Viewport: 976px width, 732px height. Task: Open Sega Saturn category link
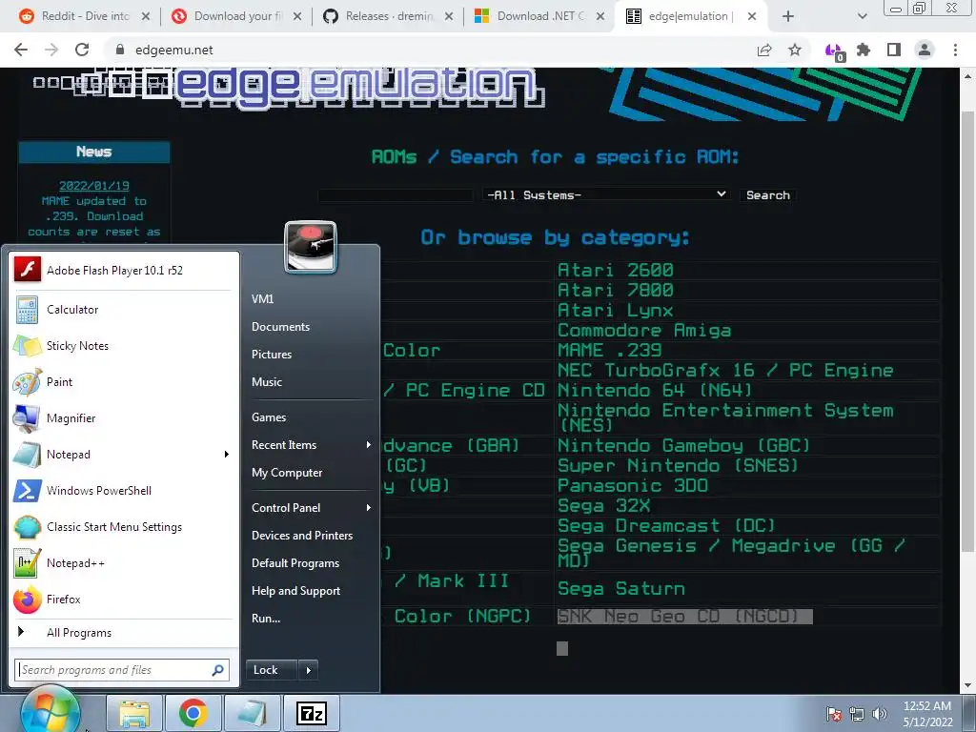621,588
